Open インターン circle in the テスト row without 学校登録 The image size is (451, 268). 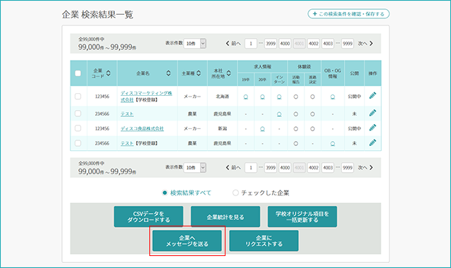[279, 114]
